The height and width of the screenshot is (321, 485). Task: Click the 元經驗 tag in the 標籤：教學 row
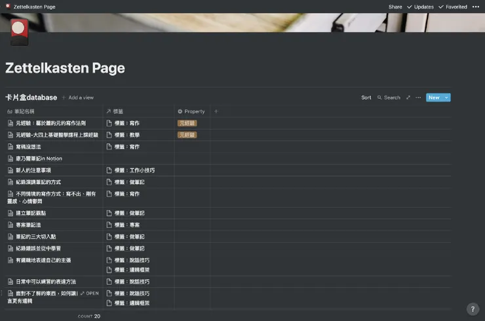[x=187, y=135]
